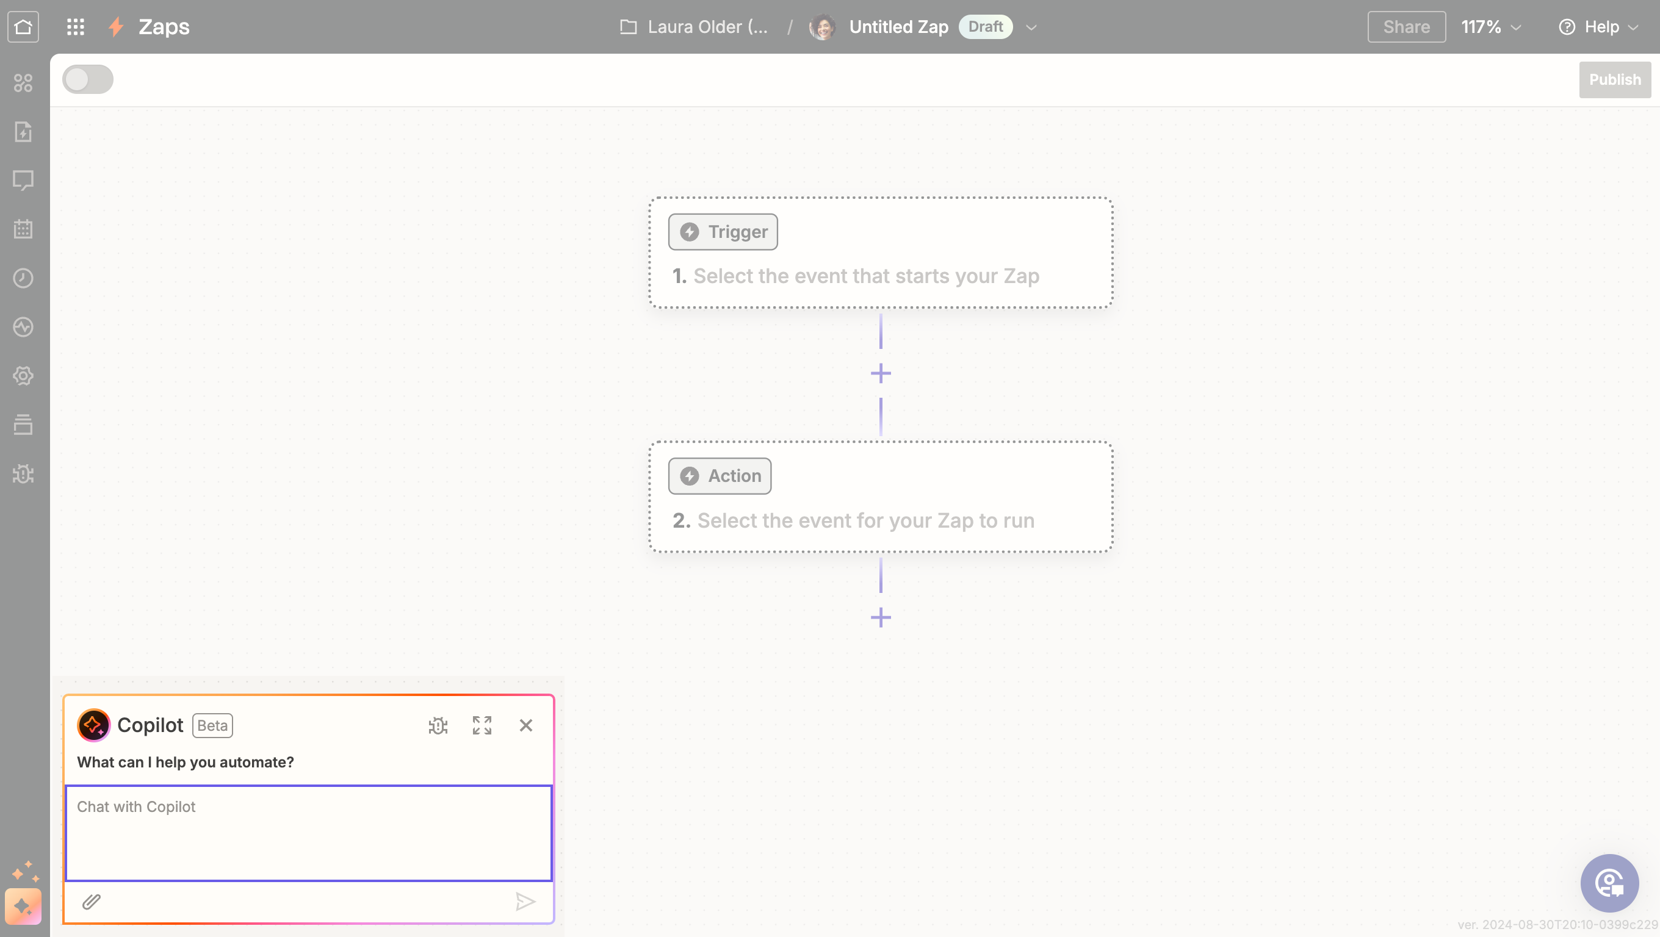Open the calendar sidebar icon
The height and width of the screenshot is (937, 1660).
tap(23, 229)
